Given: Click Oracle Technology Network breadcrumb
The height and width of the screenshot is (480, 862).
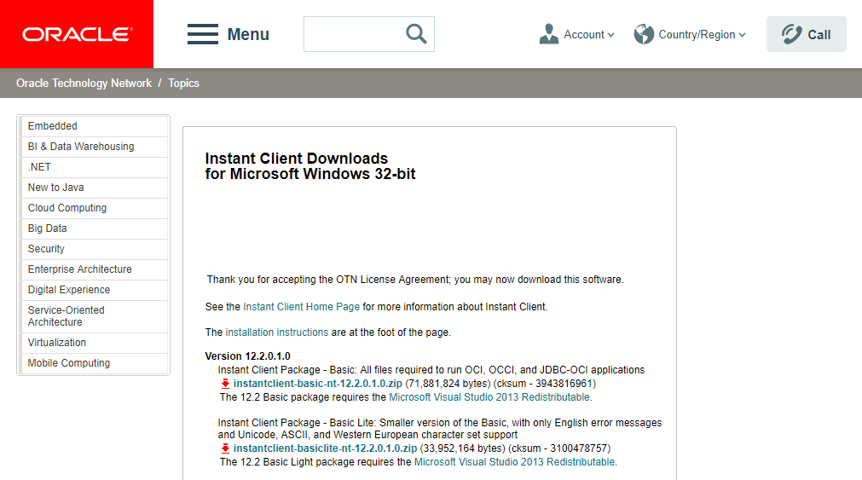Looking at the screenshot, I should [x=84, y=83].
